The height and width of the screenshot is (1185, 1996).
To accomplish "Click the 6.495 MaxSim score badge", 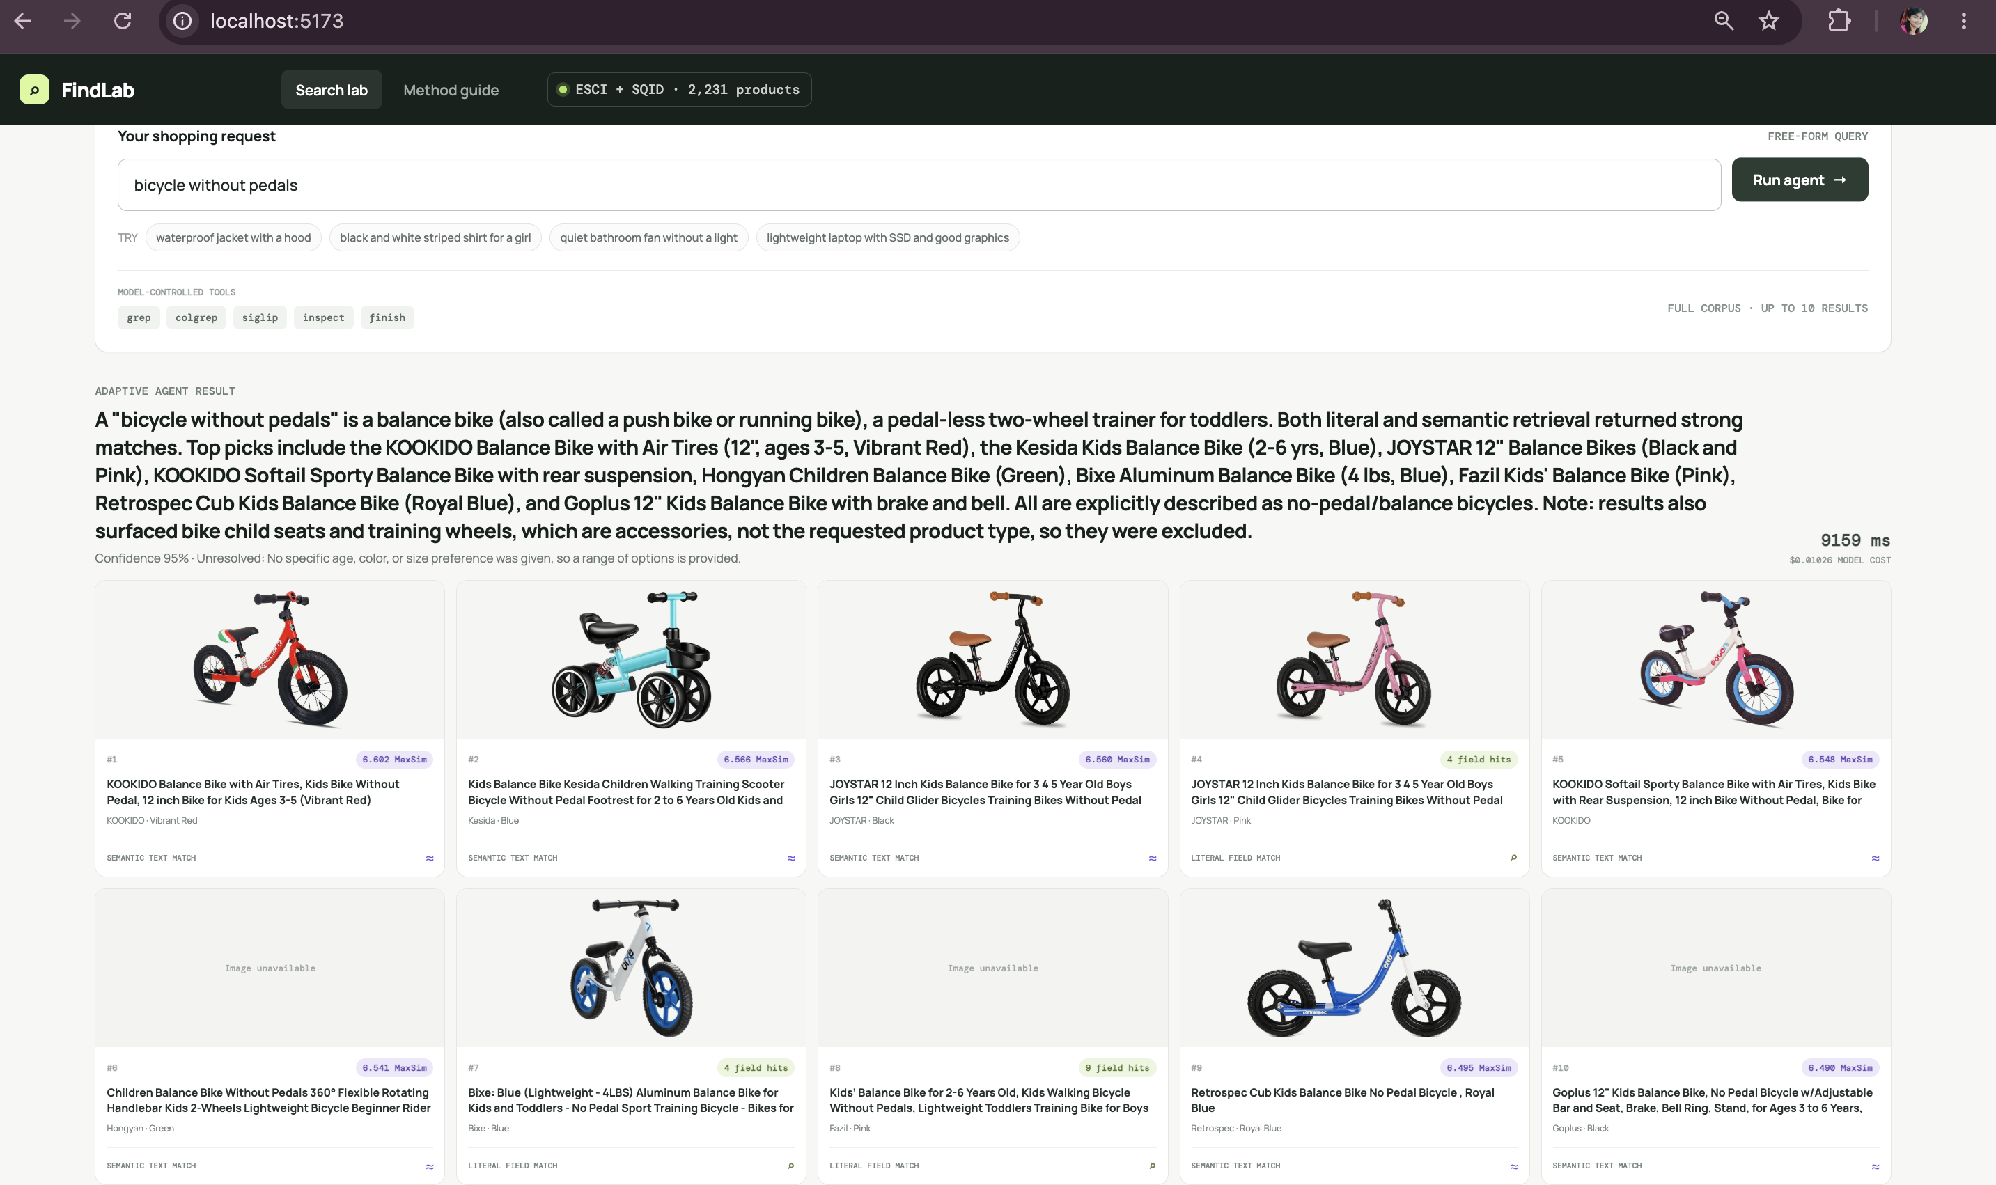I will point(1479,1067).
